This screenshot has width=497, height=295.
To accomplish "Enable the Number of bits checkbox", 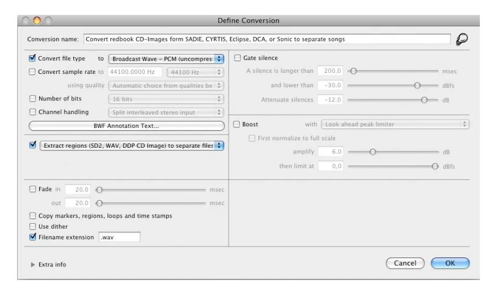I will pos(33,99).
